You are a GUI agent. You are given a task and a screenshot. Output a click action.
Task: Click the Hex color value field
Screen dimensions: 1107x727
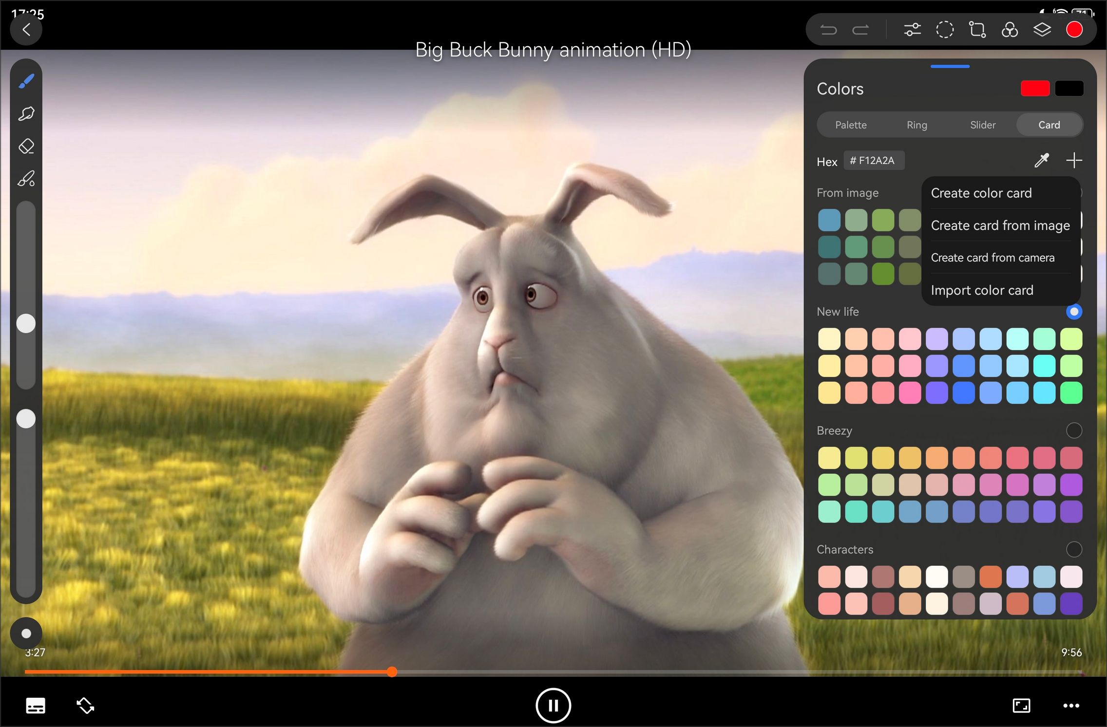874,161
